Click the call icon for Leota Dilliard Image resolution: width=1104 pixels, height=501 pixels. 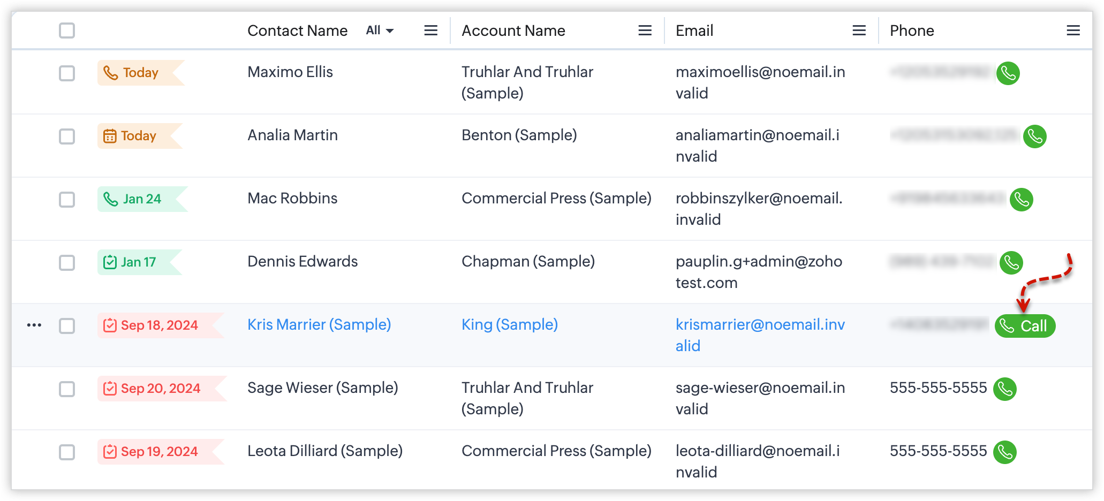click(x=1004, y=452)
